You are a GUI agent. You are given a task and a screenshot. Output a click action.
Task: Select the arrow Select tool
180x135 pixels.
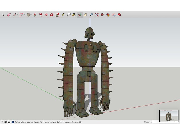[x=3, y=15]
